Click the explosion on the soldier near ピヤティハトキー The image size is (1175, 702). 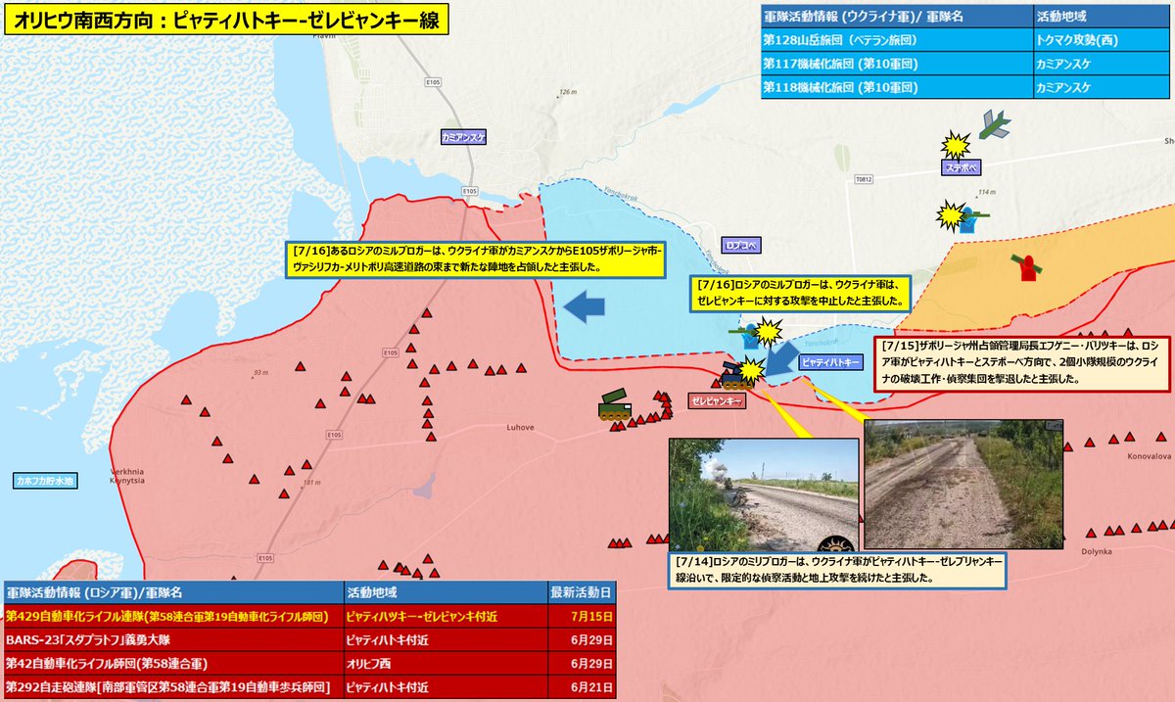coord(766,333)
